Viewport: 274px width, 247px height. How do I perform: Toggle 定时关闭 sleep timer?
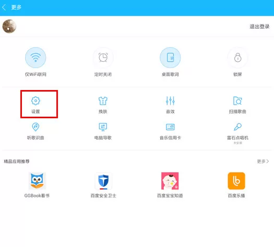click(x=103, y=58)
